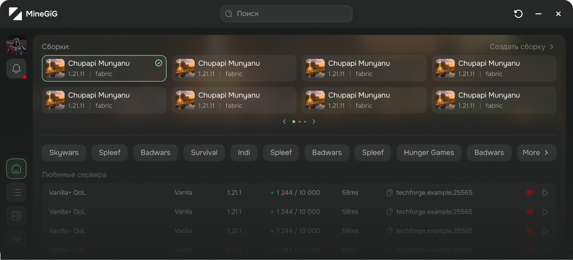
Task: Filter servers by Hunger Games
Action: pyautogui.click(x=429, y=152)
